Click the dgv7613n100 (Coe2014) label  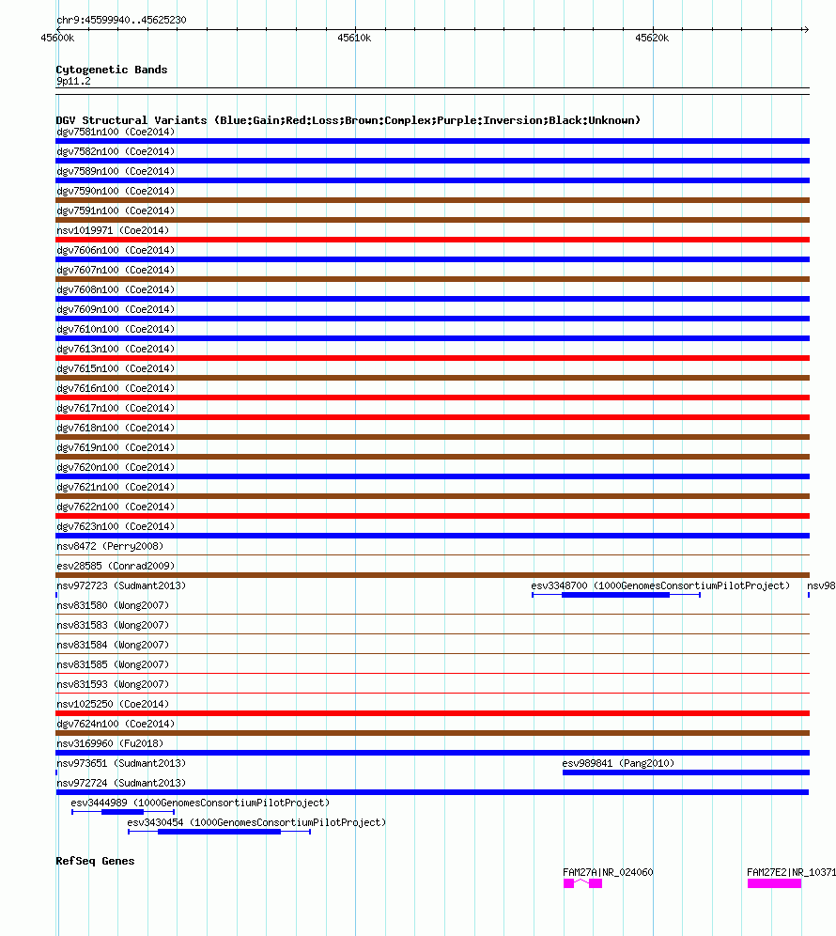116,349
